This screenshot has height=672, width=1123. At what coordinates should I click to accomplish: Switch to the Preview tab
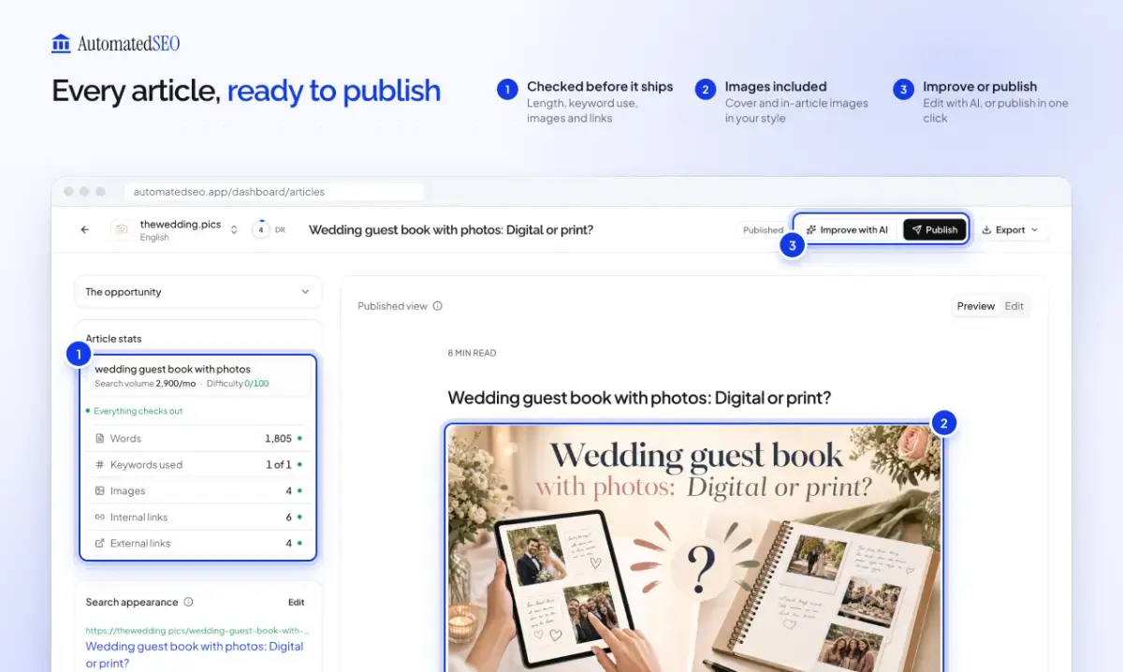(975, 306)
